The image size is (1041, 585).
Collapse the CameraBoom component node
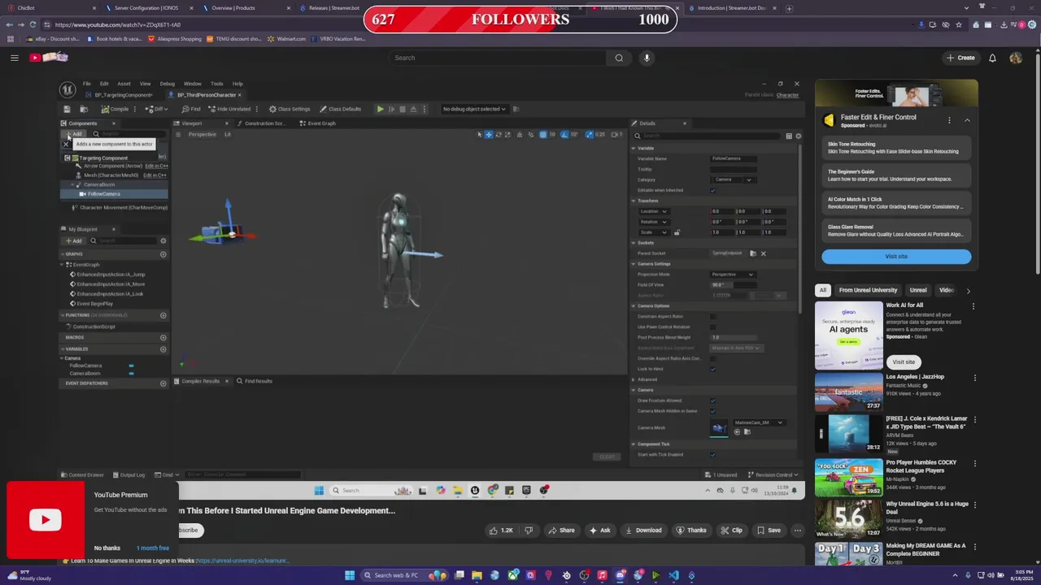click(x=72, y=184)
